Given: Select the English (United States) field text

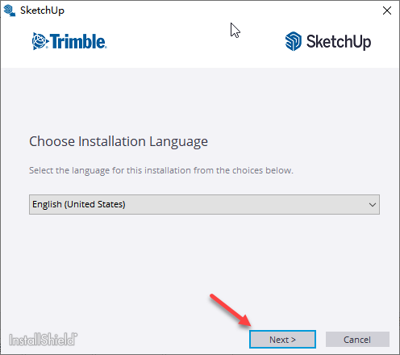Looking at the screenshot, I should (x=79, y=204).
